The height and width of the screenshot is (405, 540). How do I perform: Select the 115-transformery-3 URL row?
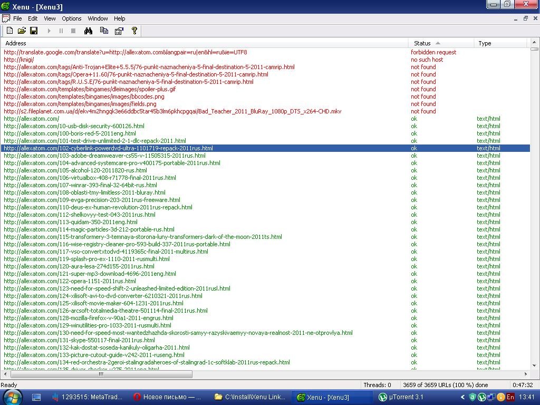[x=265, y=237]
